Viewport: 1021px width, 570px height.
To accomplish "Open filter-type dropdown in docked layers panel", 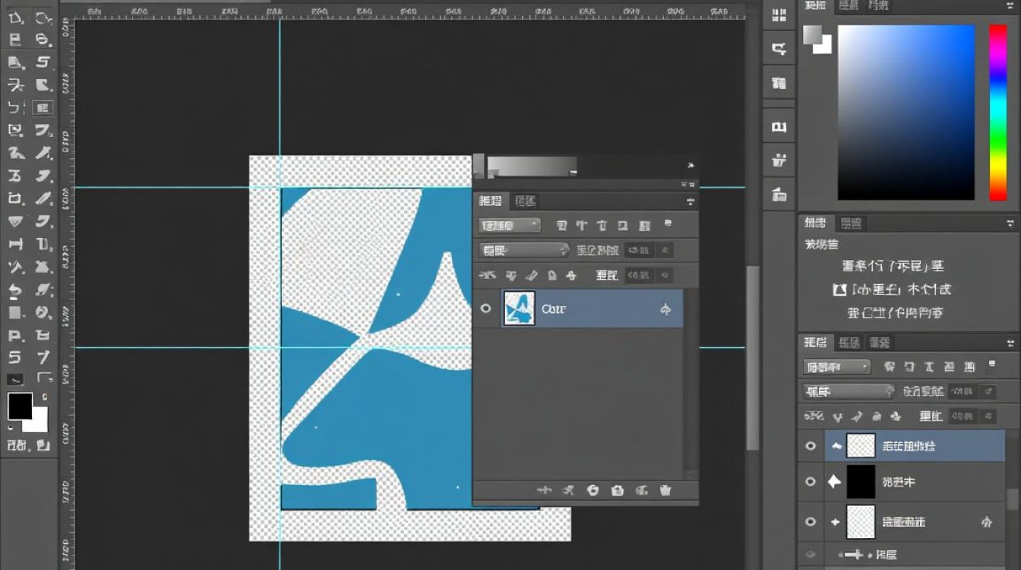I will click(836, 367).
